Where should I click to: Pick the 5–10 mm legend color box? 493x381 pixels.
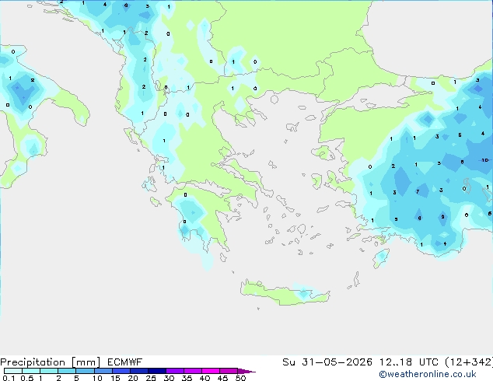(x=85, y=371)
